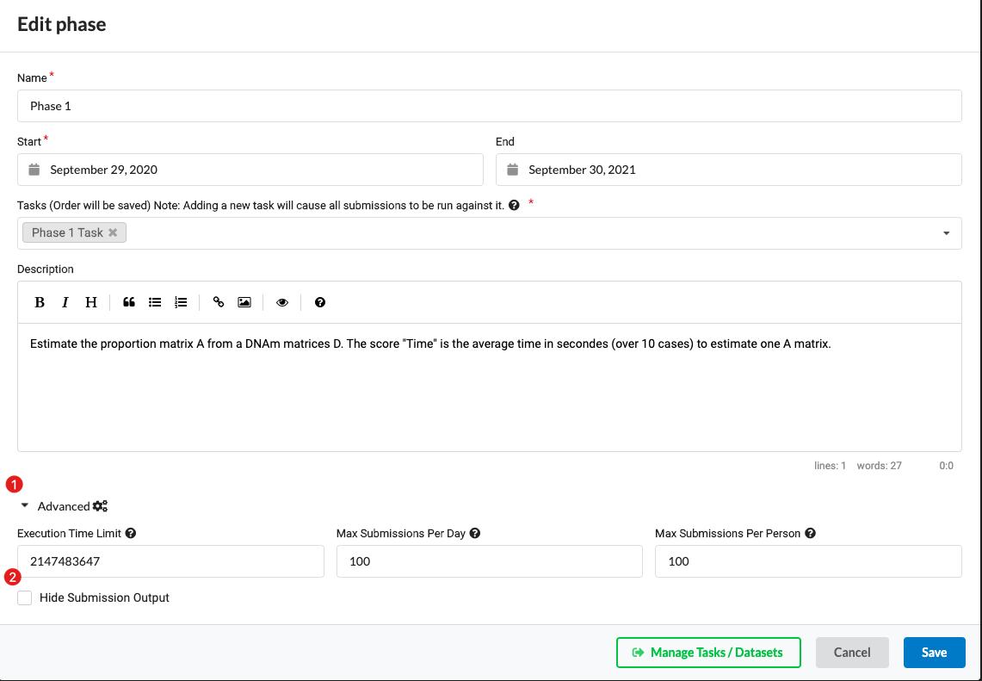982x681 pixels.
Task: Insert an image in description
Action: coord(244,302)
